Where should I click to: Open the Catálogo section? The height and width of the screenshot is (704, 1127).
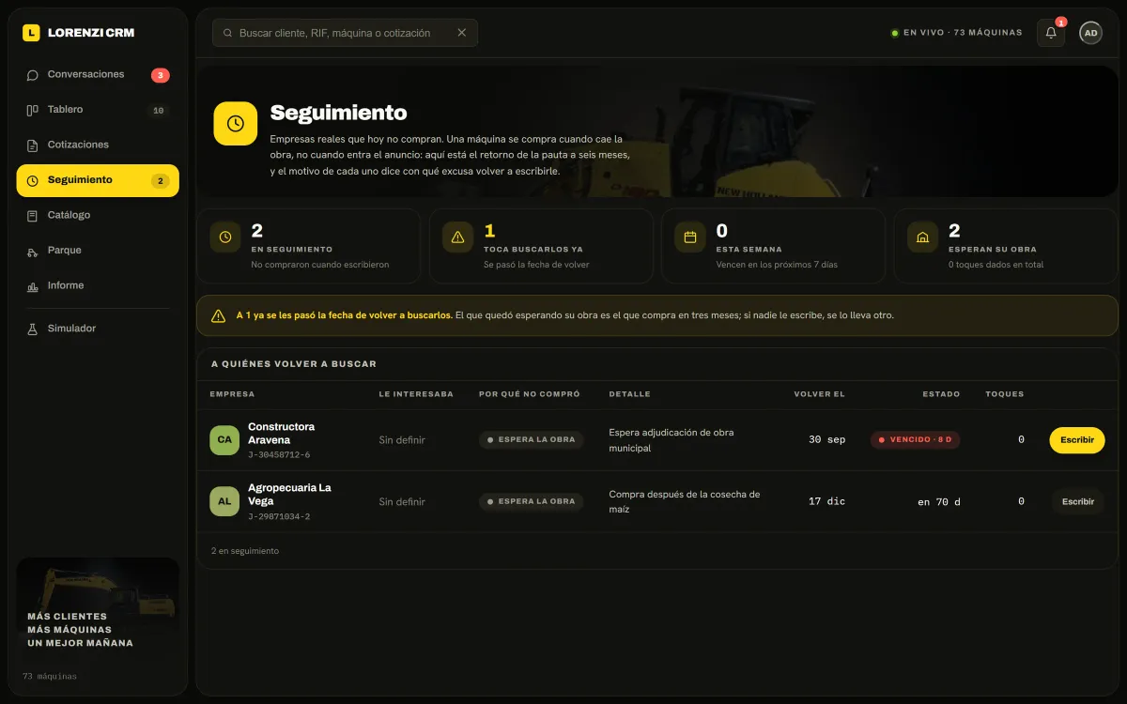pyautogui.click(x=98, y=215)
